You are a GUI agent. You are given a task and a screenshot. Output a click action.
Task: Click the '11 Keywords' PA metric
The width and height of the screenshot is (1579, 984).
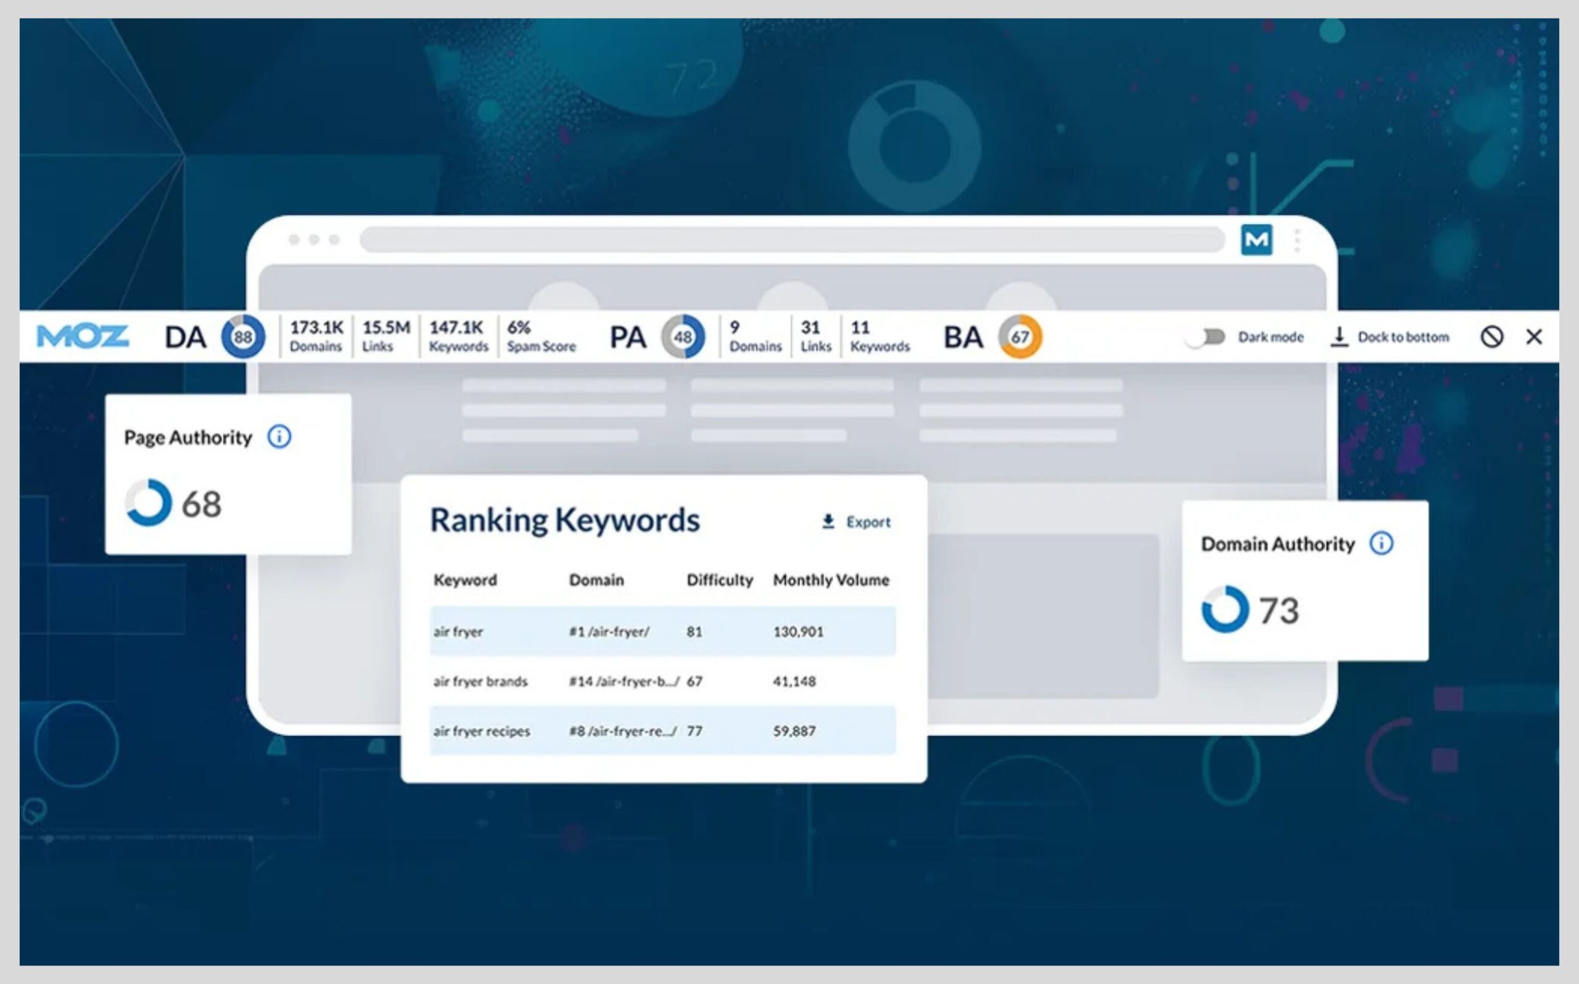tap(880, 337)
